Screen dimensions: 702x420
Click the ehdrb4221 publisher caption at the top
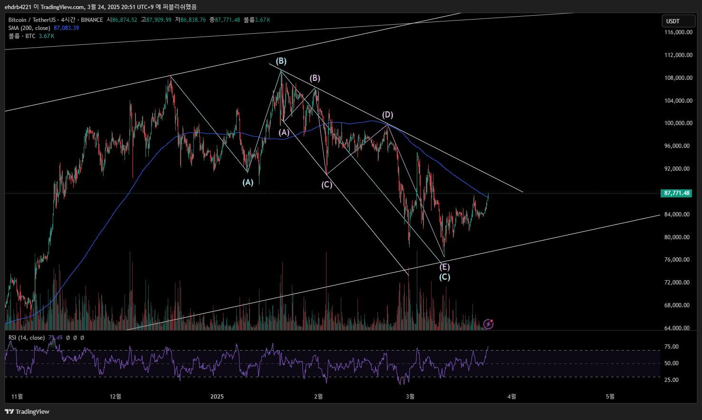point(101,7)
